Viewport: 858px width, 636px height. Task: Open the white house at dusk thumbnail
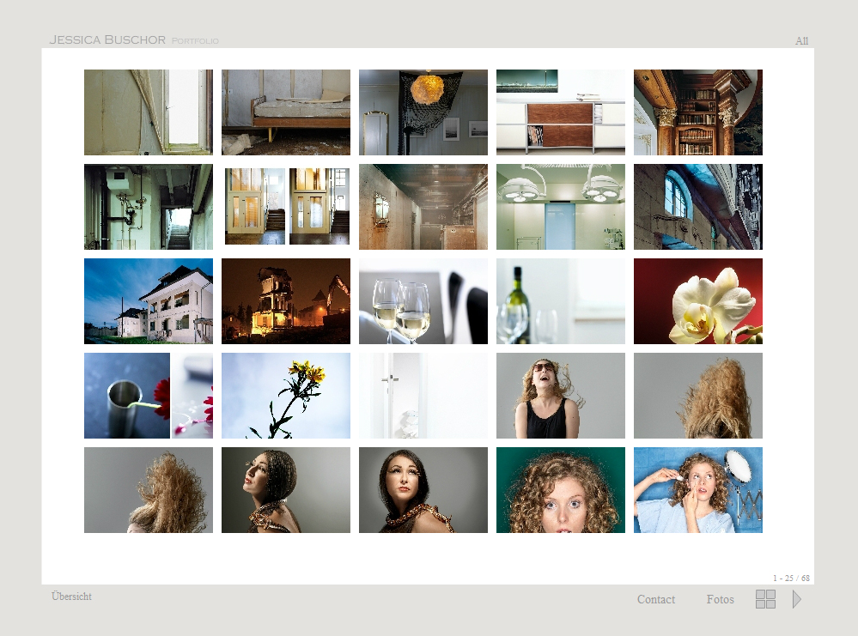pyautogui.click(x=149, y=301)
